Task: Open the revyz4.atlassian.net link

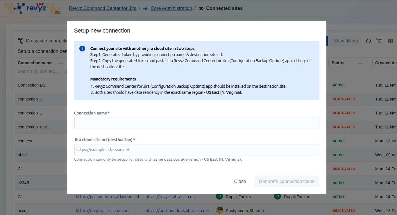Action: [171, 197]
